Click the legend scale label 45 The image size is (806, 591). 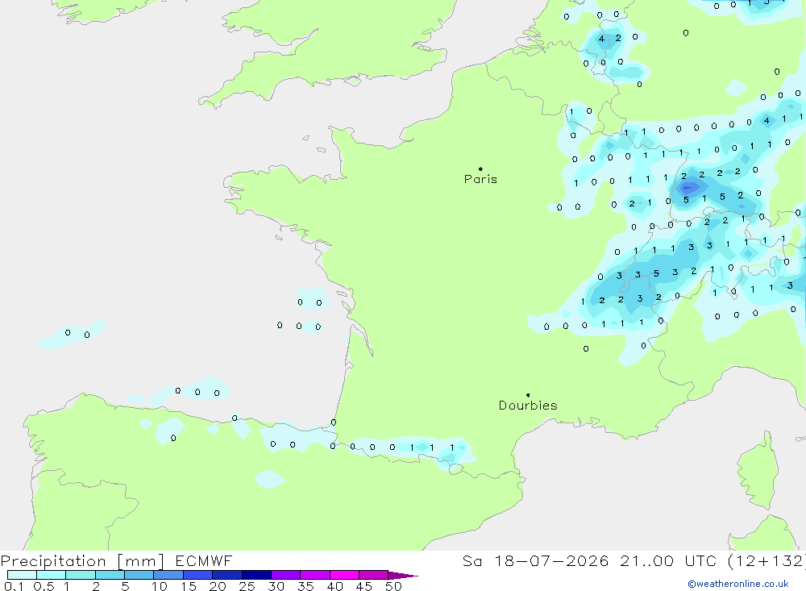pyautogui.click(x=364, y=586)
